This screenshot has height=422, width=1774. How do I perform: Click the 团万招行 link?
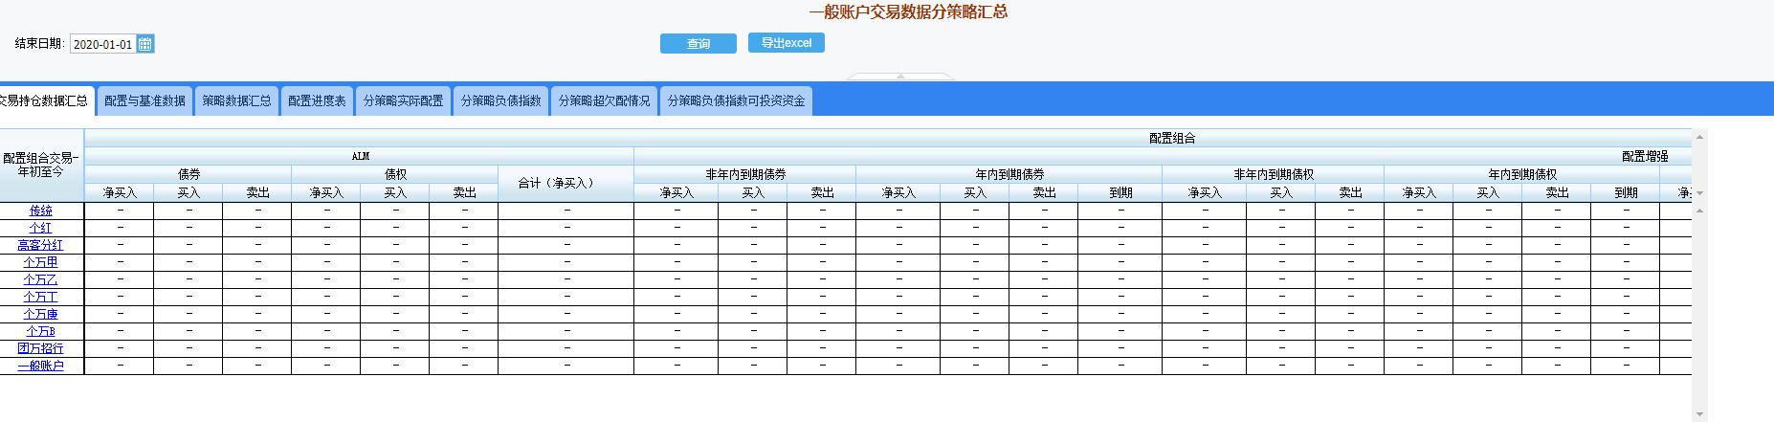click(x=41, y=348)
